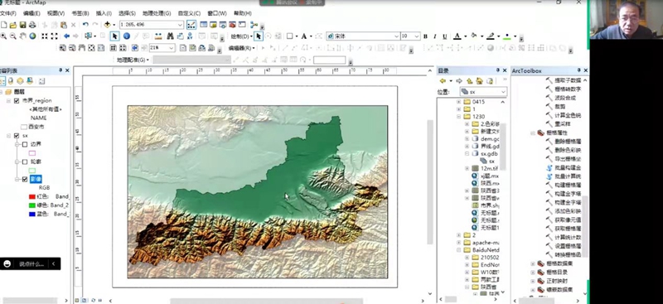
Task: Click the red 红色 band color swatch
Action: pos(32,196)
